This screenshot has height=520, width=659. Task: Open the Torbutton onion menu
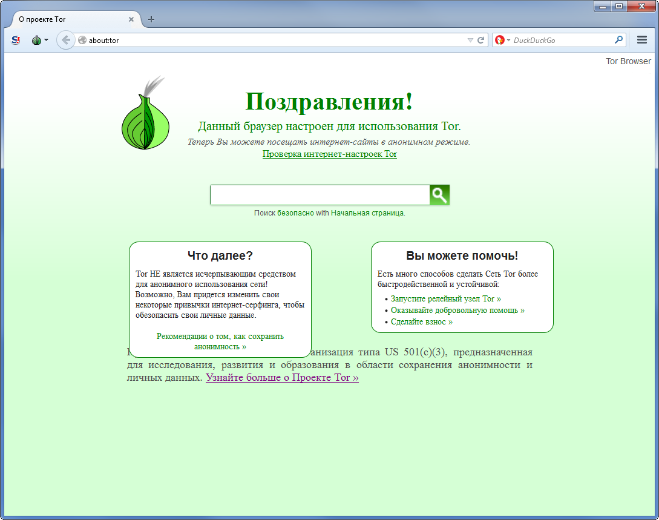(x=40, y=41)
